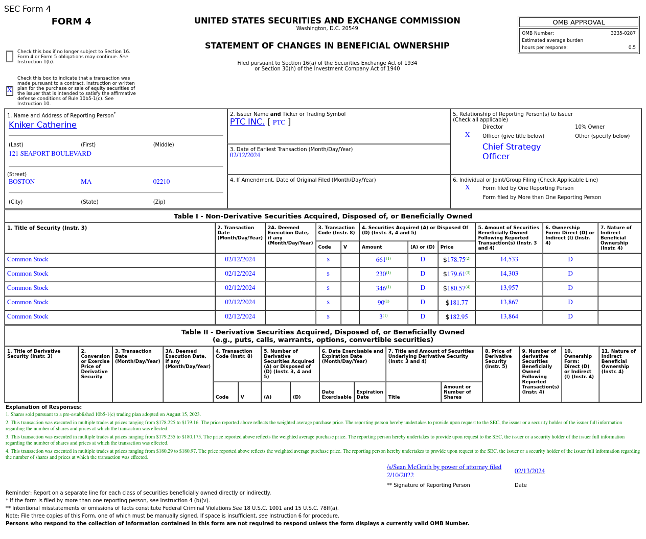646x539 pixels.
Task: Click footnote 4 on the $180.29 to $180.97 range
Action: point(322,454)
